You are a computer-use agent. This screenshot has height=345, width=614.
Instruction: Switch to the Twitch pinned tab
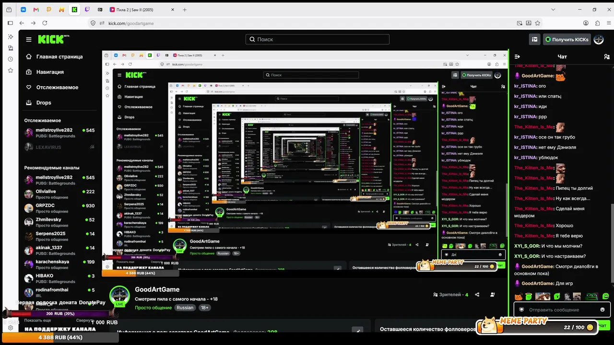[x=87, y=10]
